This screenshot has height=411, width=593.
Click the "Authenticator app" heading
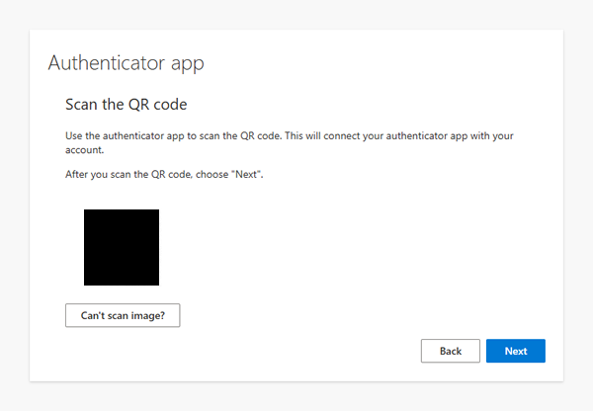click(126, 63)
